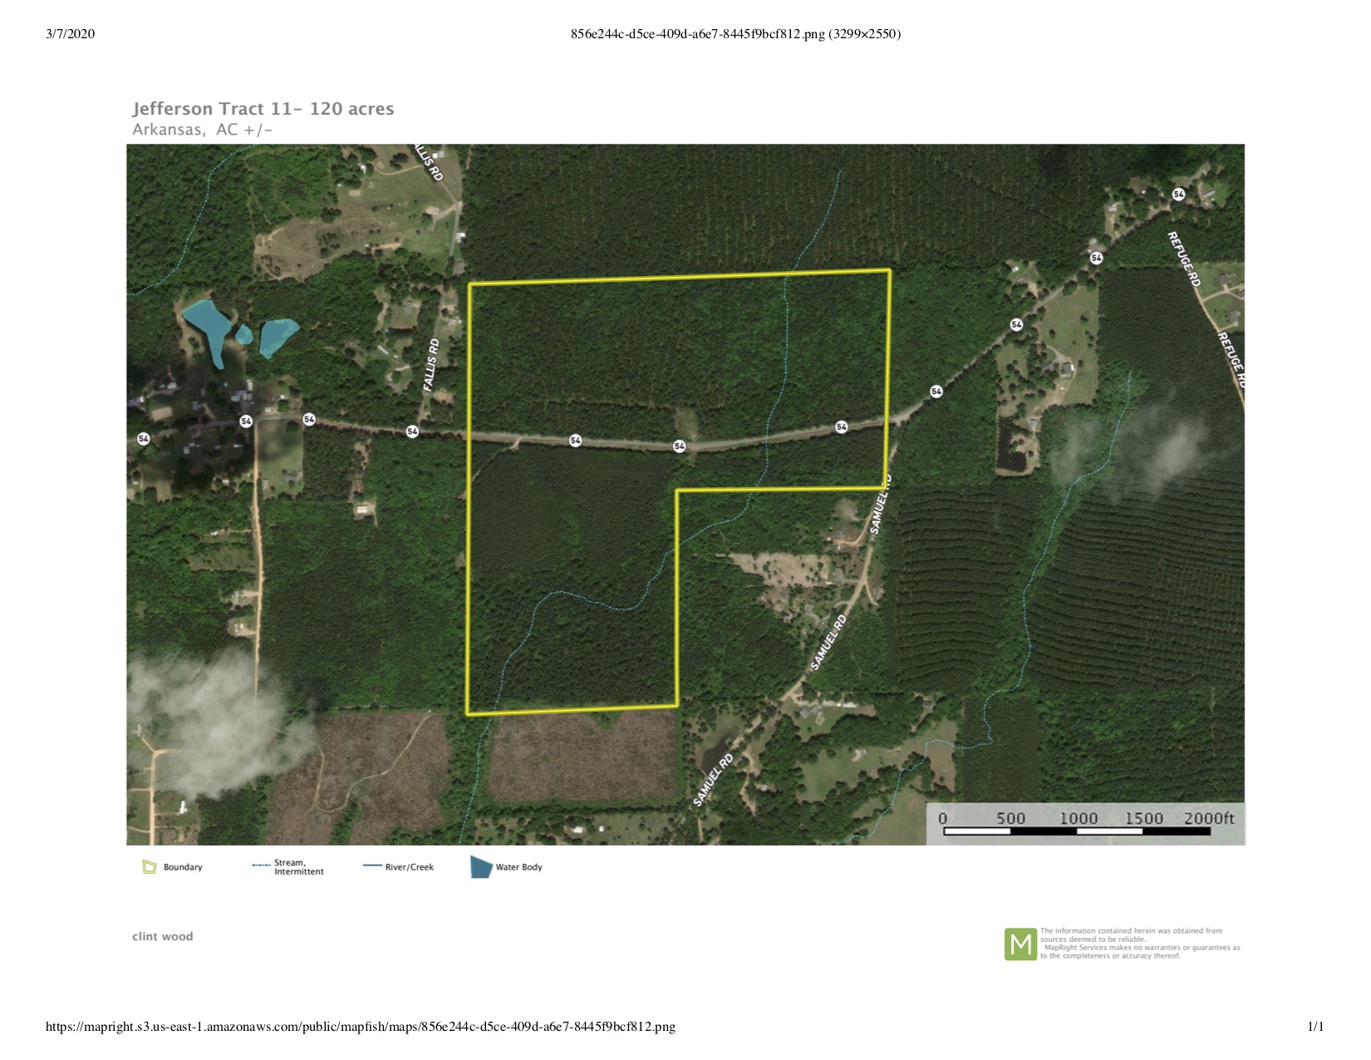Click the Water Body legend icon
The image size is (1371, 1060).
pyautogui.click(x=481, y=867)
